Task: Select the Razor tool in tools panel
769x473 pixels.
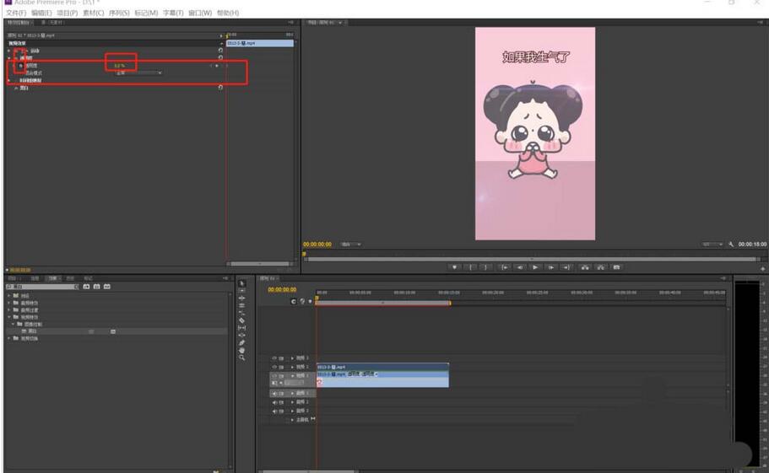Action: 242,320
